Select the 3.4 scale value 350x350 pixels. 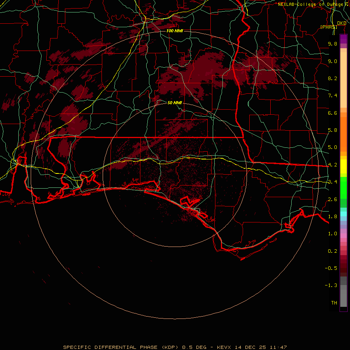click(332, 182)
